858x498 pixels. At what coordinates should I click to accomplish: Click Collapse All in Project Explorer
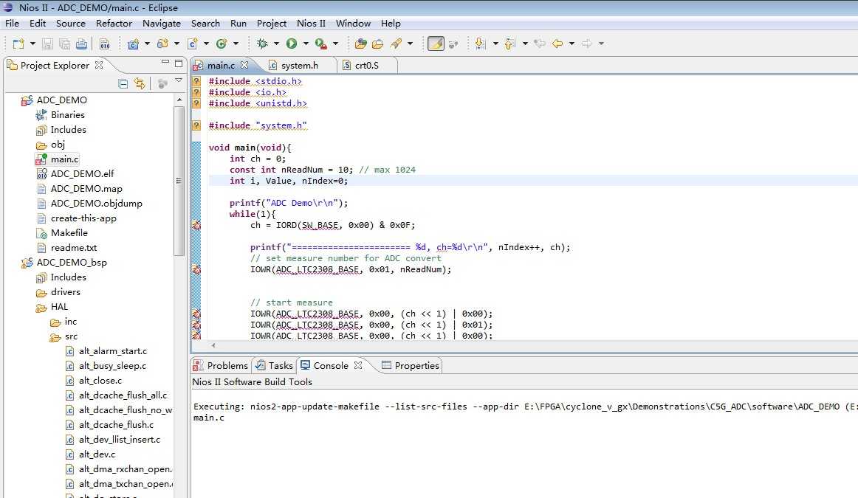click(x=123, y=83)
